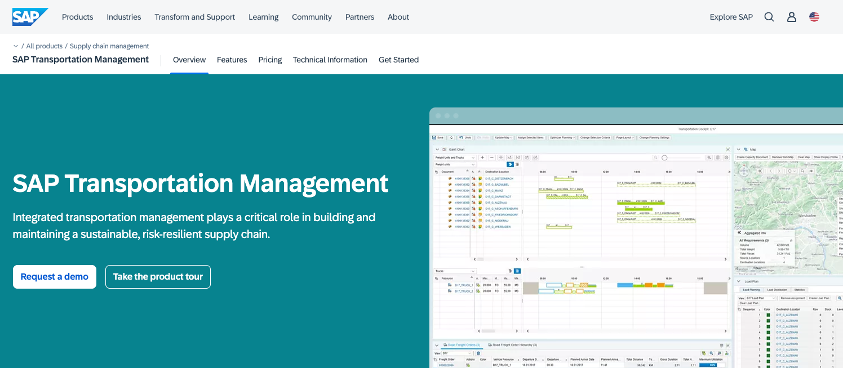Open the Community menu
The height and width of the screenshot is (368, 843).
[x=312, y=17]
